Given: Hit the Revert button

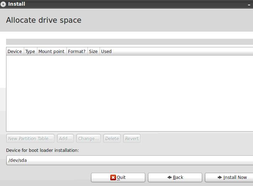Looking at the screenshot, I should tap(132, 138).
